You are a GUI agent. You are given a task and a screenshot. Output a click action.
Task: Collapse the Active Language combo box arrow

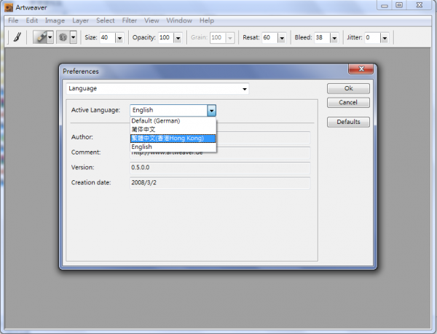211,111
